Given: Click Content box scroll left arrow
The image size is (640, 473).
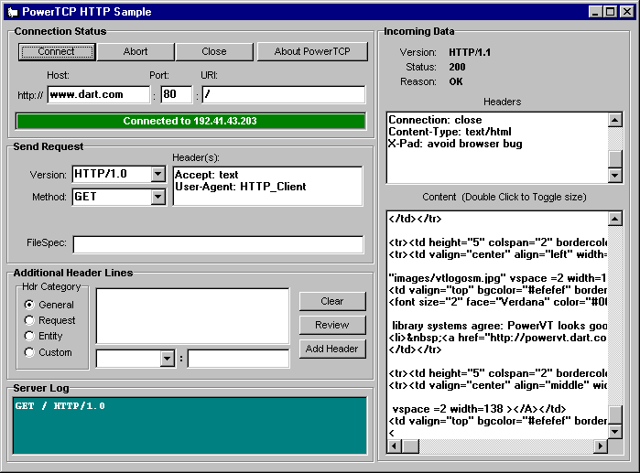Looking at the screenshot, I should coord(394,446).
